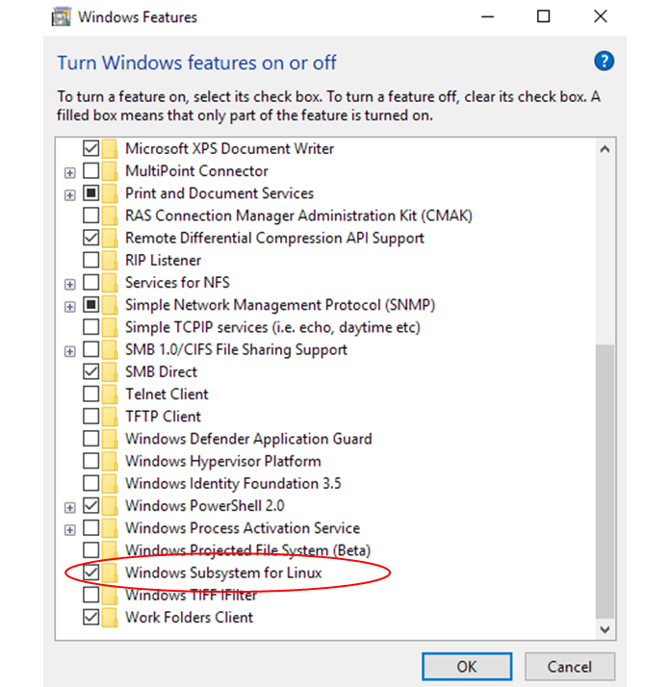The width and height of the screenshot is (670, 687).
Task: Click the folder icon beside Windows Identity Foundation 3.5
Action: [x=110, y=483]
